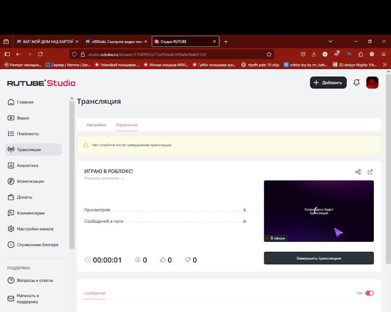Image resolution: width=391 pixels, height=312 pixels.
Task: Click the likes thumbs-up counter
Action: tap(166, 260)
